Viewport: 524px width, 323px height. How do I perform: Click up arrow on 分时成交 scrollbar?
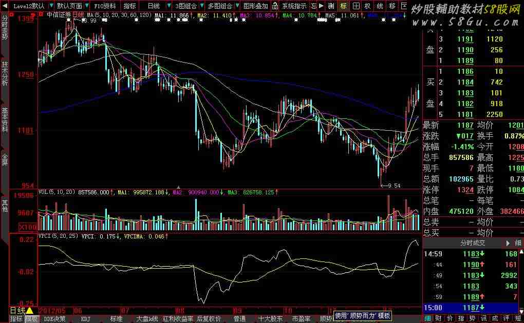pyautogui.click(x=521, y=252)
